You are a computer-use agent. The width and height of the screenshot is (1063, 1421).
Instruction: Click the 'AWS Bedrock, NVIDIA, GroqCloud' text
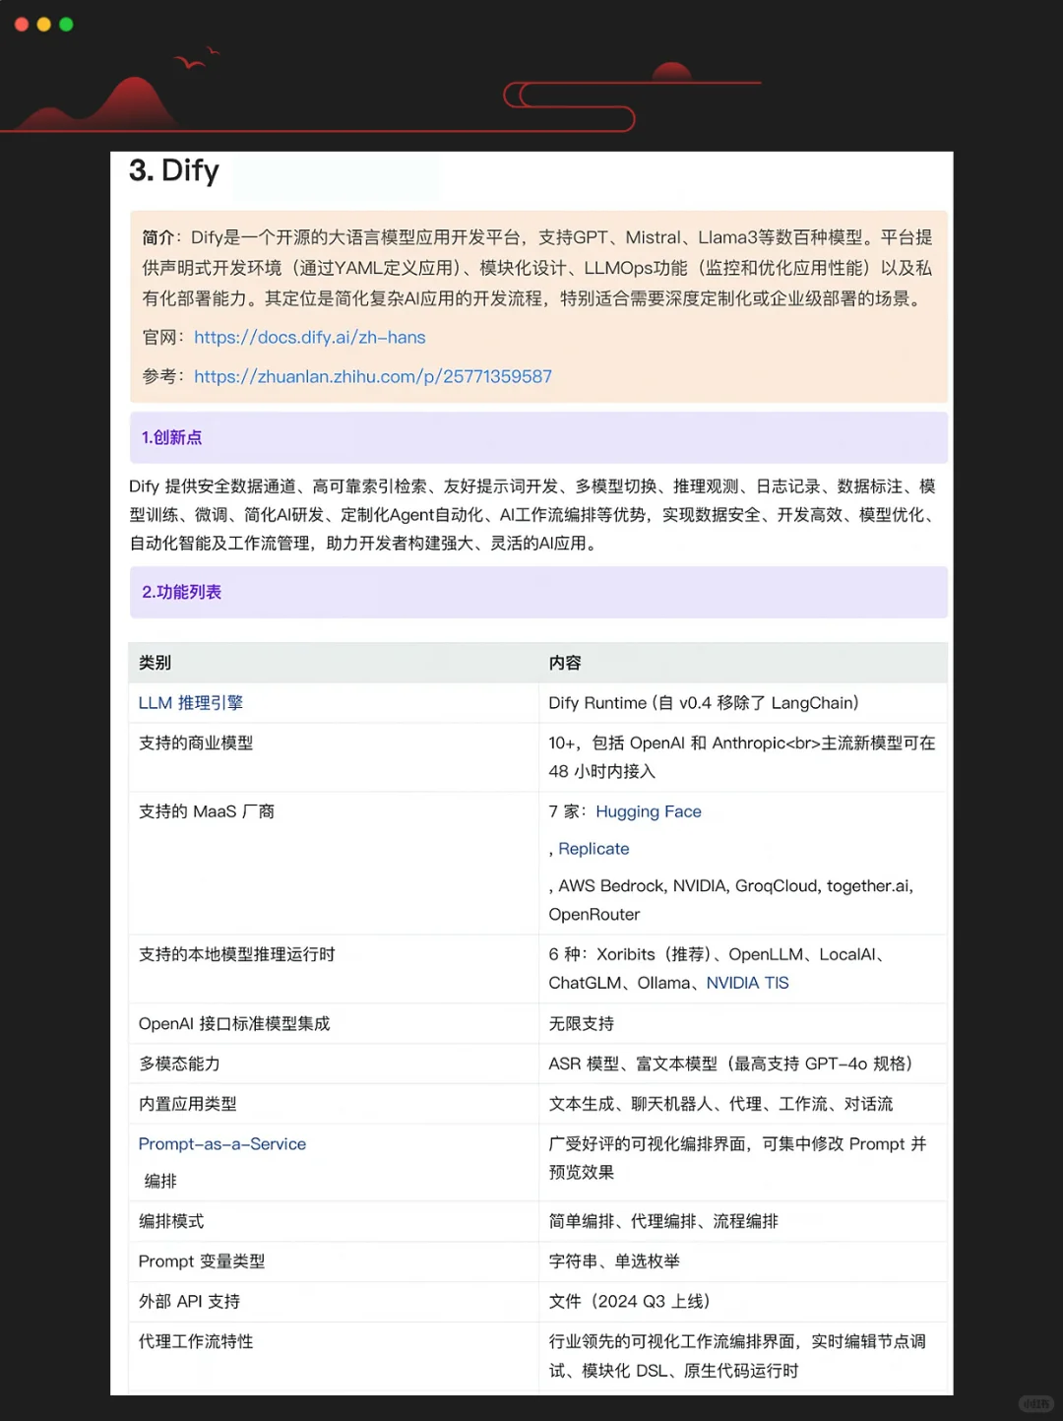pos(730,899)
